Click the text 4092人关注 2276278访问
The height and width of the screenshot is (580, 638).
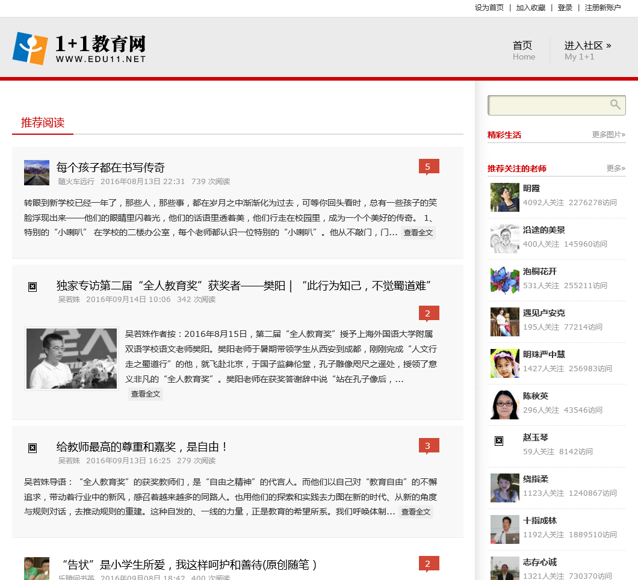click(569, 203)
